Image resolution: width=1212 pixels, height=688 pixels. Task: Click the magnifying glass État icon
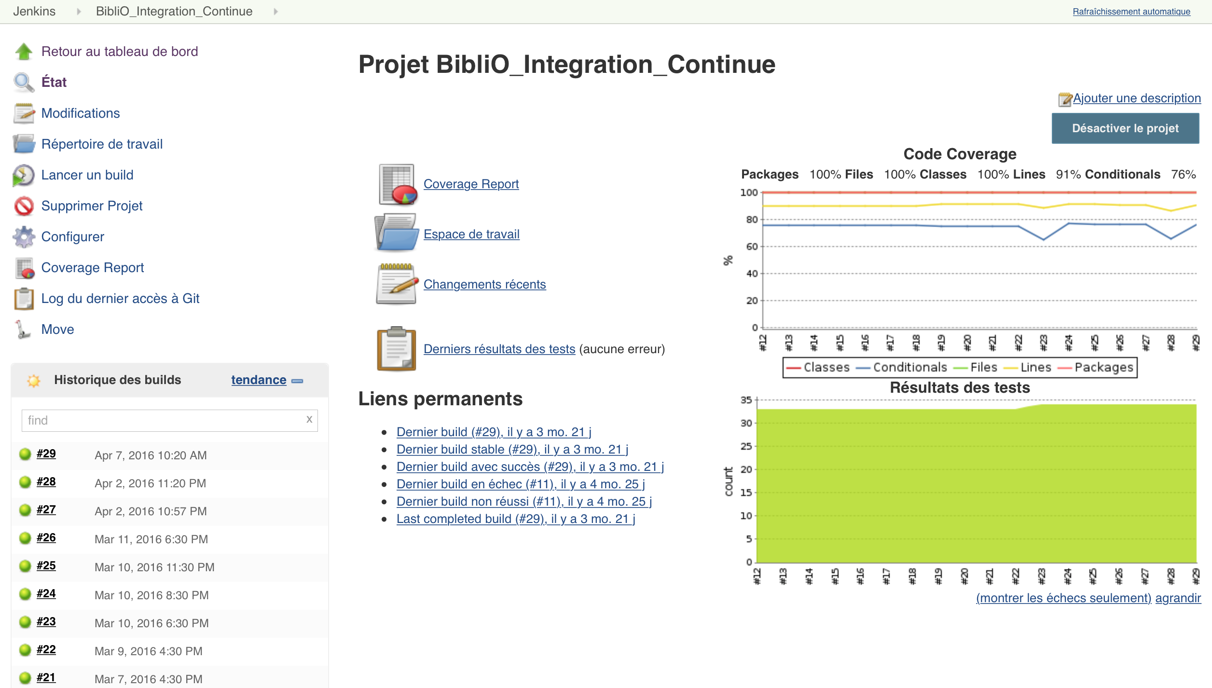[24, 82]
